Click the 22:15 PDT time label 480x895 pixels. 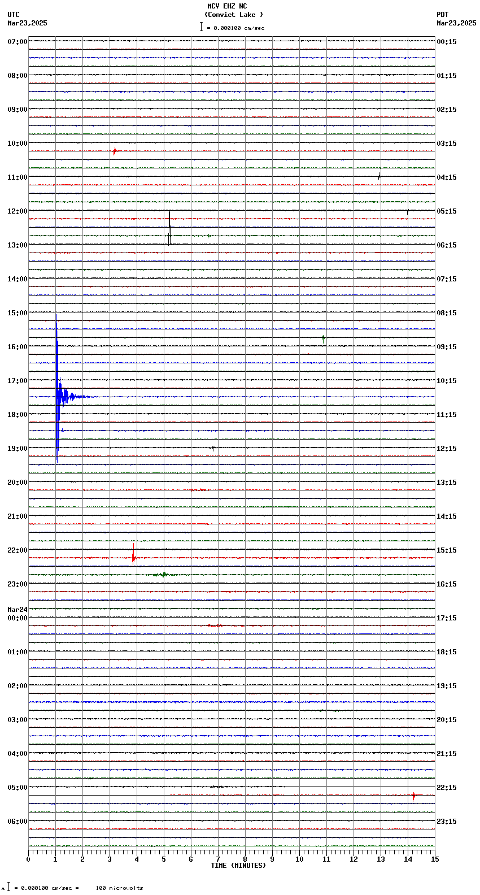[447, 788]
